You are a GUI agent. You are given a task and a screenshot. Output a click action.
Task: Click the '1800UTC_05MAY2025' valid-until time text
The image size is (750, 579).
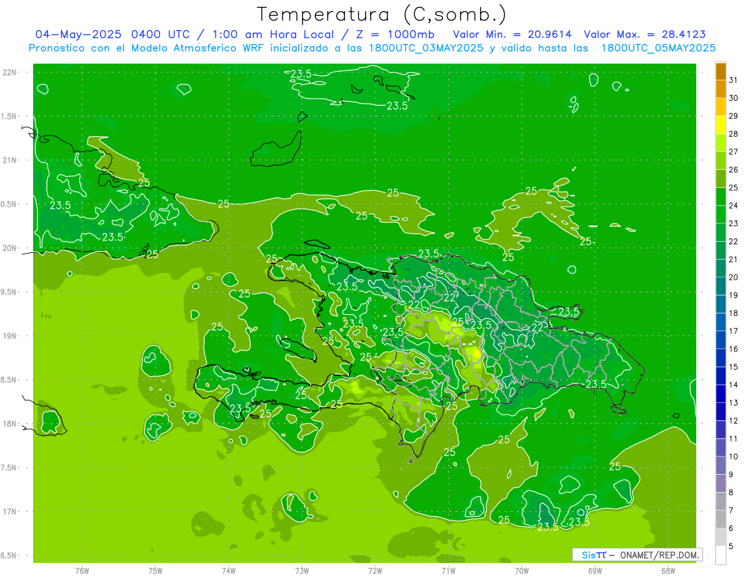(657, 48)
